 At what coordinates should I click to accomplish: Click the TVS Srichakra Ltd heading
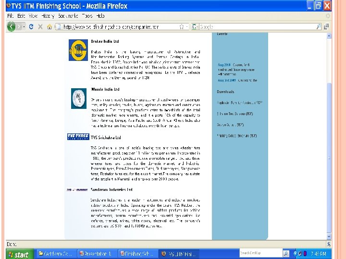pyautogui.click(x=106, y=138)
